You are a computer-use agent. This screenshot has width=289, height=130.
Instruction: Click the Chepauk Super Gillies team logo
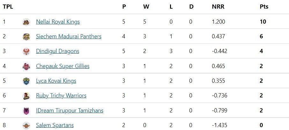(x=26, y=66)
